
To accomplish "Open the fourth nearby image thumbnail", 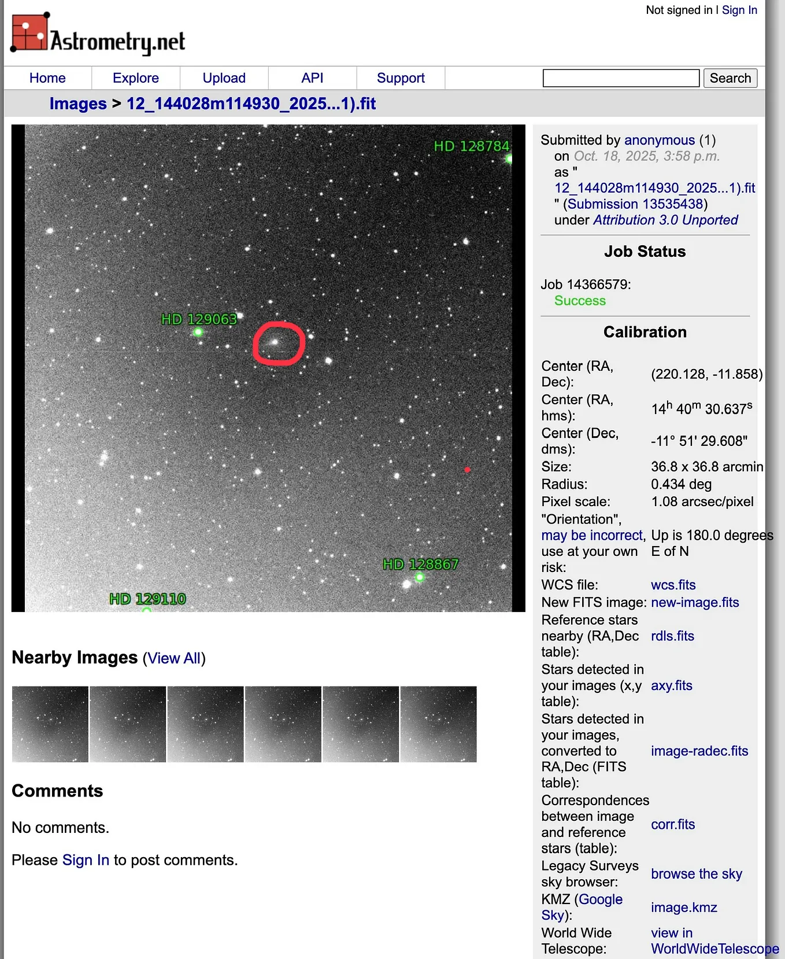I will 283,724.
